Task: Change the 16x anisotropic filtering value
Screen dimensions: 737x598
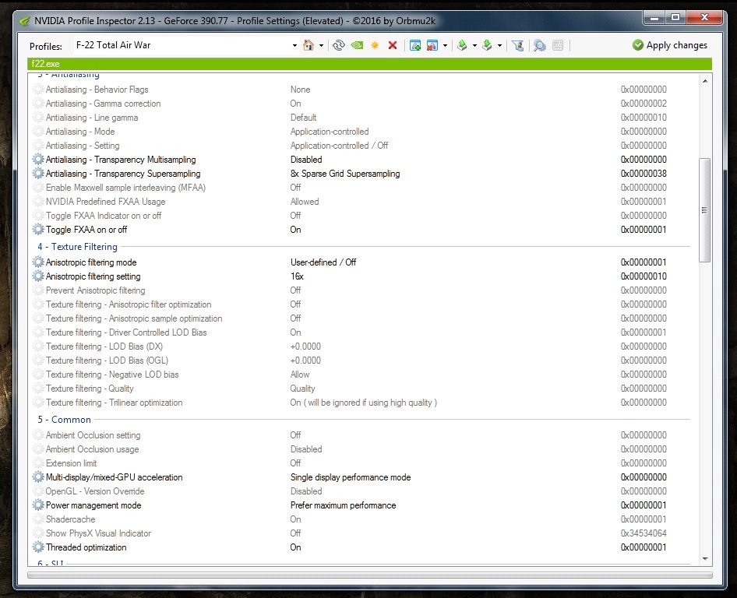Action: 297,276
